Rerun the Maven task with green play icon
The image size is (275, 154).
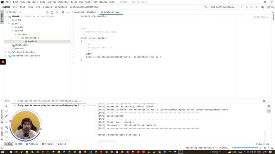coord(6,106)
